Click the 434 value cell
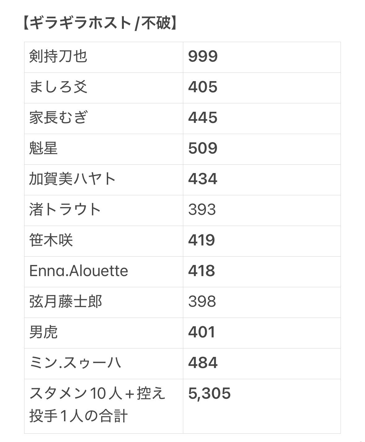 (262, 180)
